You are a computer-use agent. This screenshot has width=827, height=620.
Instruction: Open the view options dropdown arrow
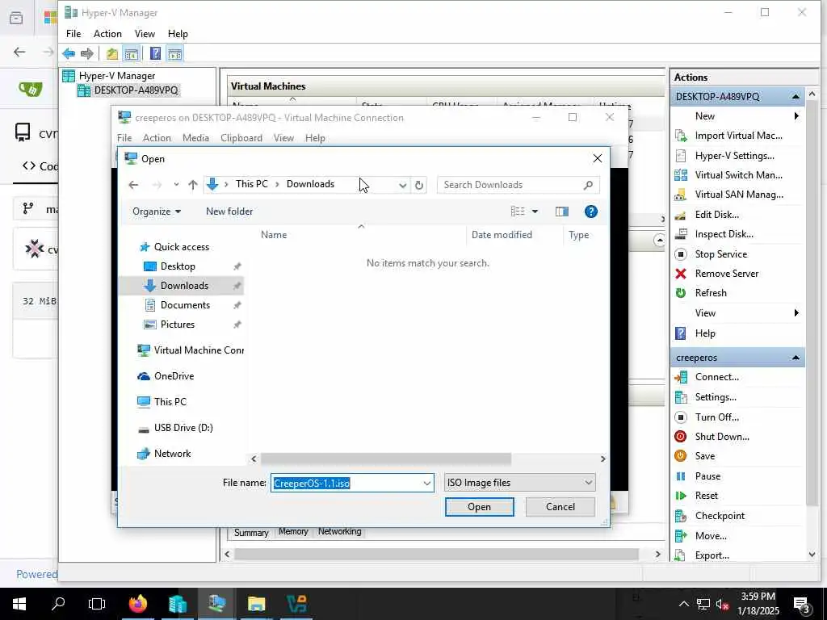click(535, 212)
